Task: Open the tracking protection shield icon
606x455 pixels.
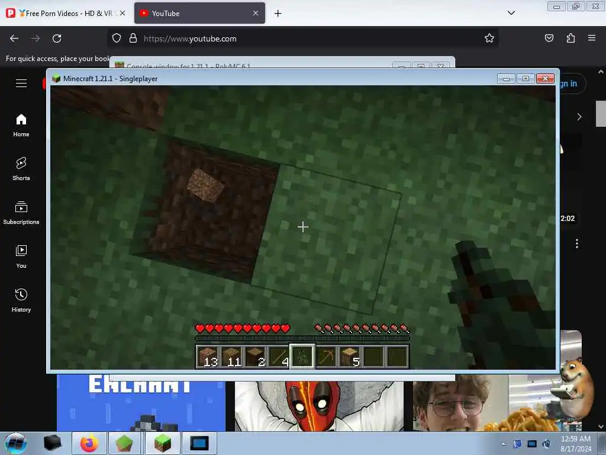Action: tap(117, 39)
